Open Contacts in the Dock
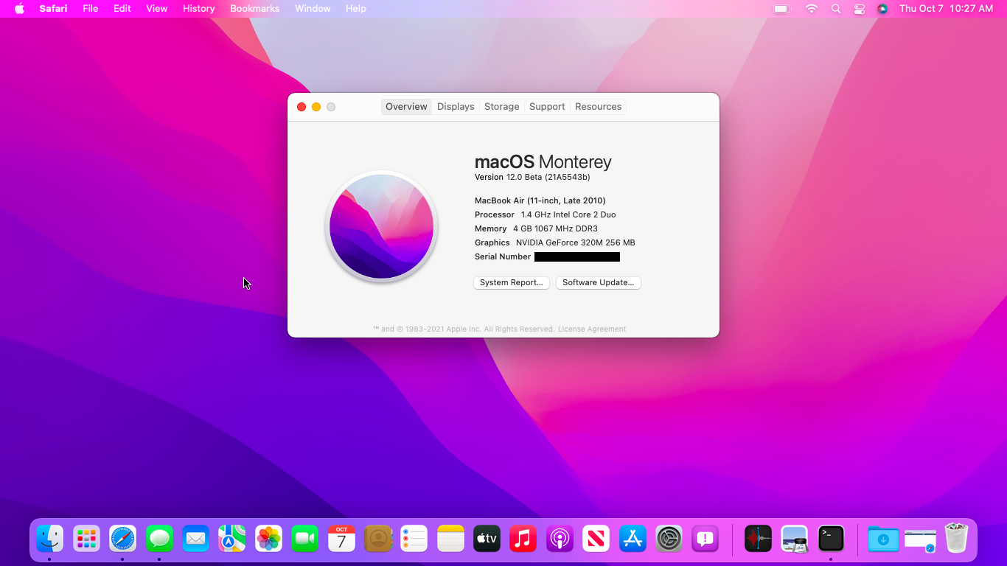 click(378, 539)
